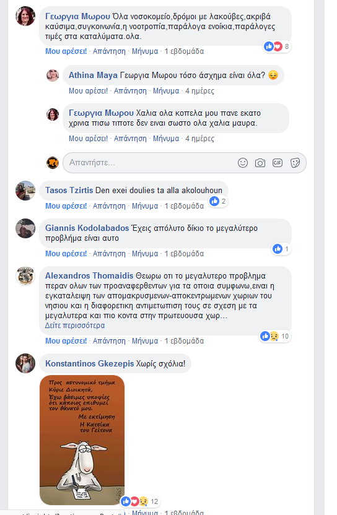Viewport: 337px width, 515px height.
Task: Reply to Alexandros Thomaidis's comment
Action: [109, 341]
